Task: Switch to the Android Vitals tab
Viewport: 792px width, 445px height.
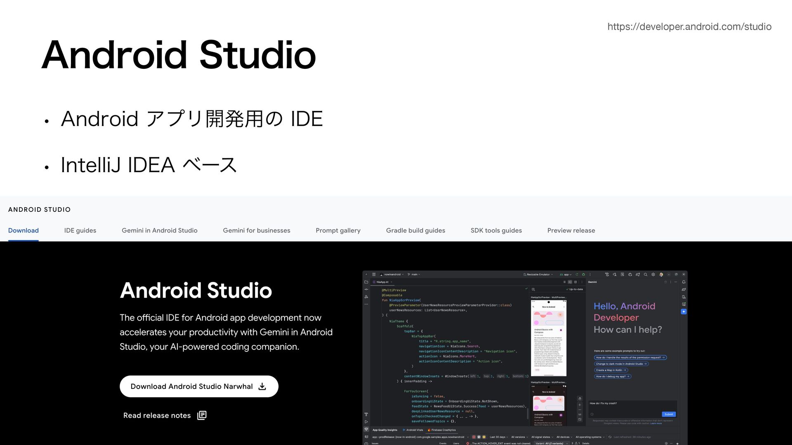Action: click(412, 430)
